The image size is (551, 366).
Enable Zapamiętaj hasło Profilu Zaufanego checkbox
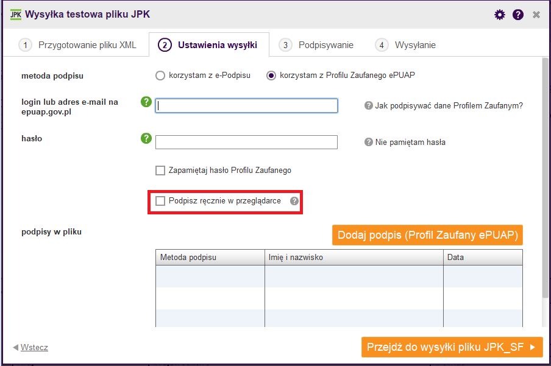[x=160, y=171]
